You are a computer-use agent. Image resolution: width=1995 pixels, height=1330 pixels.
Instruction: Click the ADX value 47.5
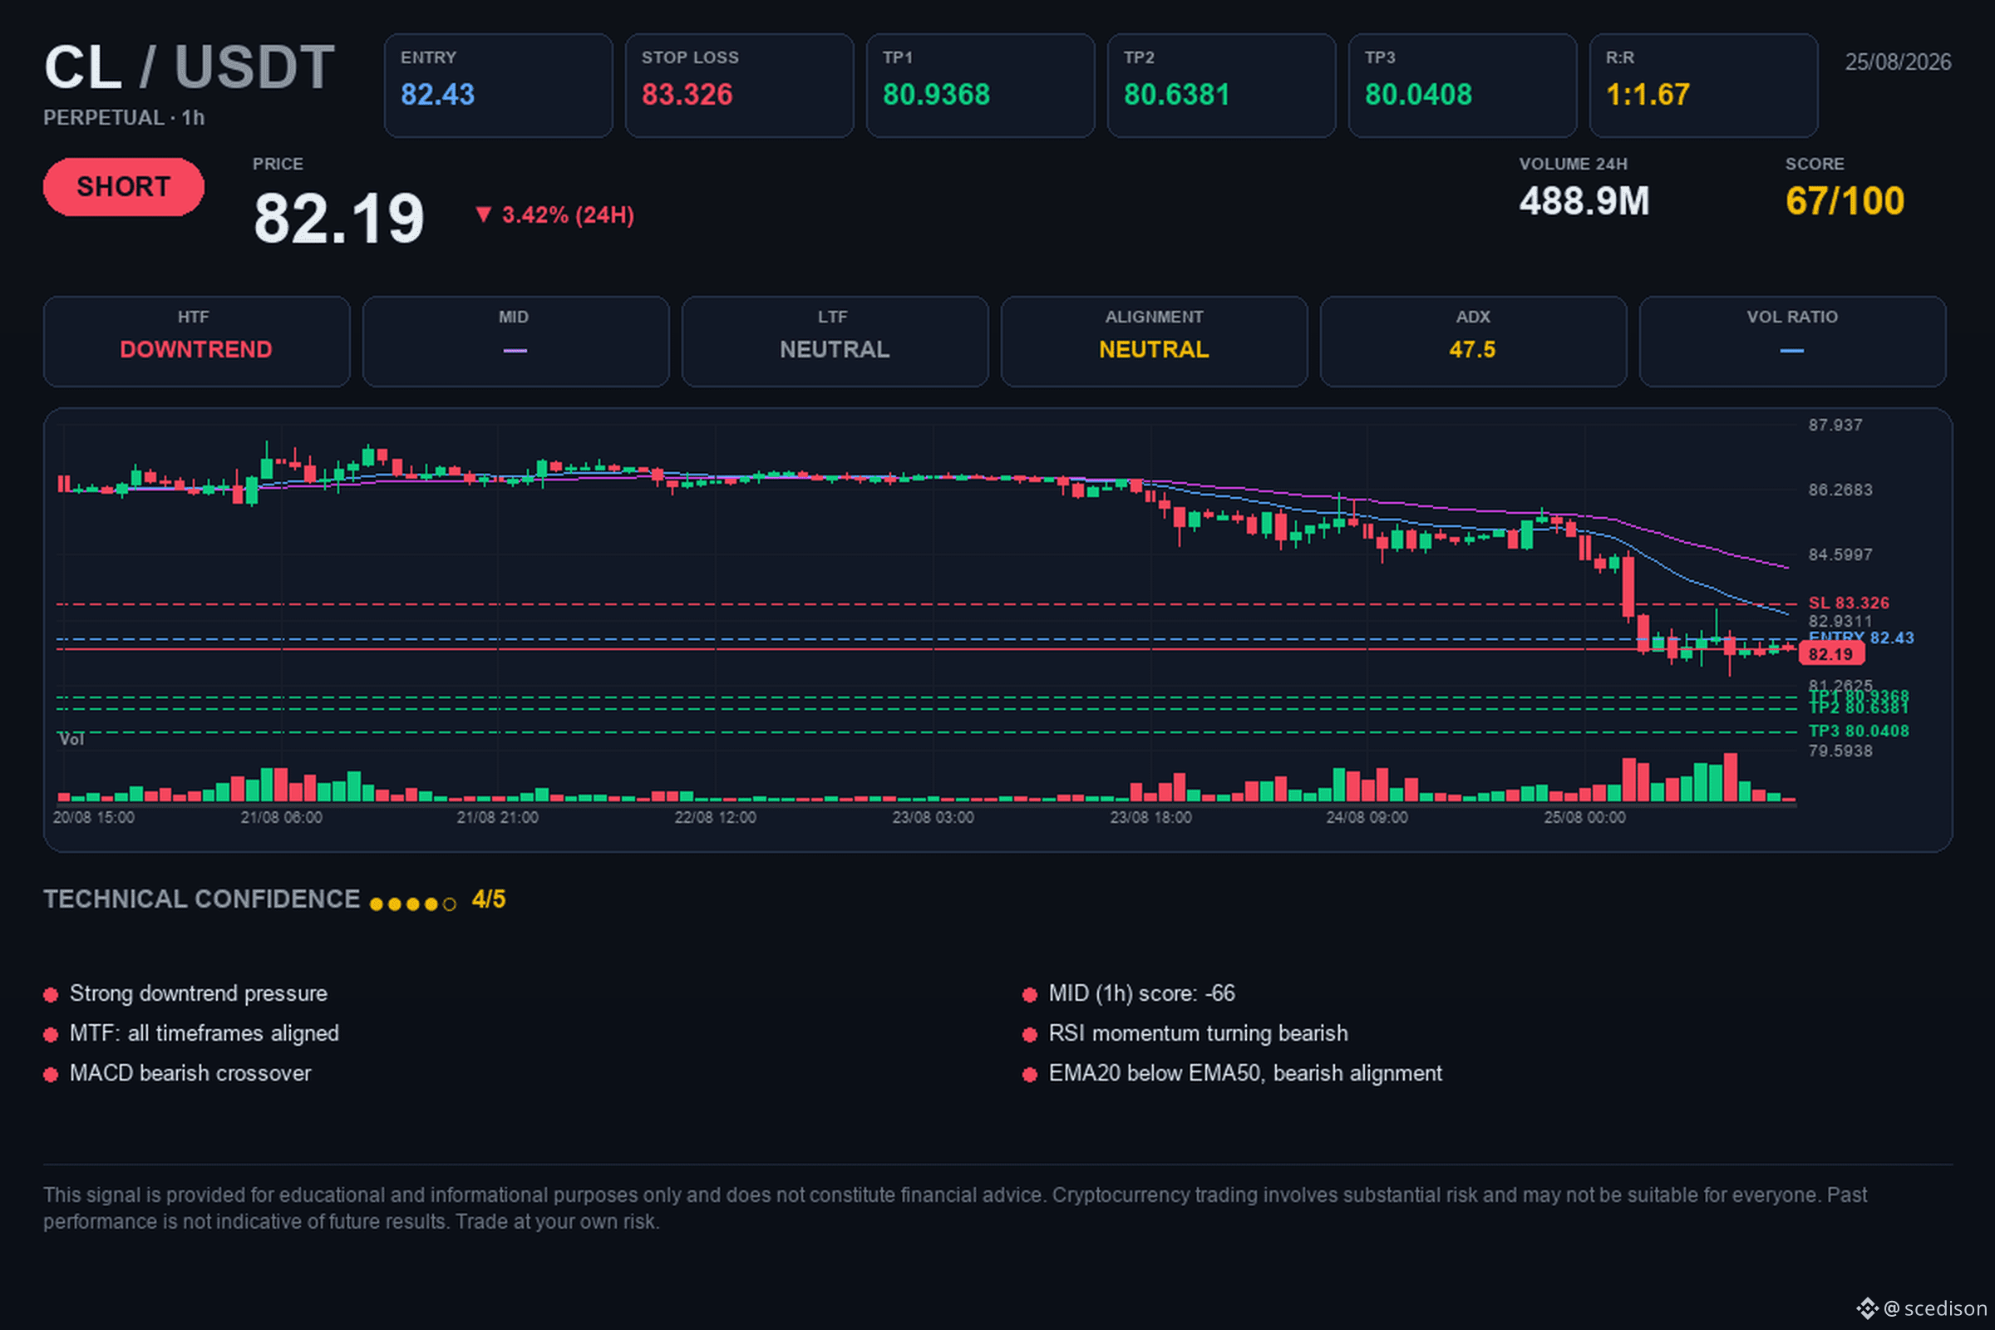coord(1472,349)
